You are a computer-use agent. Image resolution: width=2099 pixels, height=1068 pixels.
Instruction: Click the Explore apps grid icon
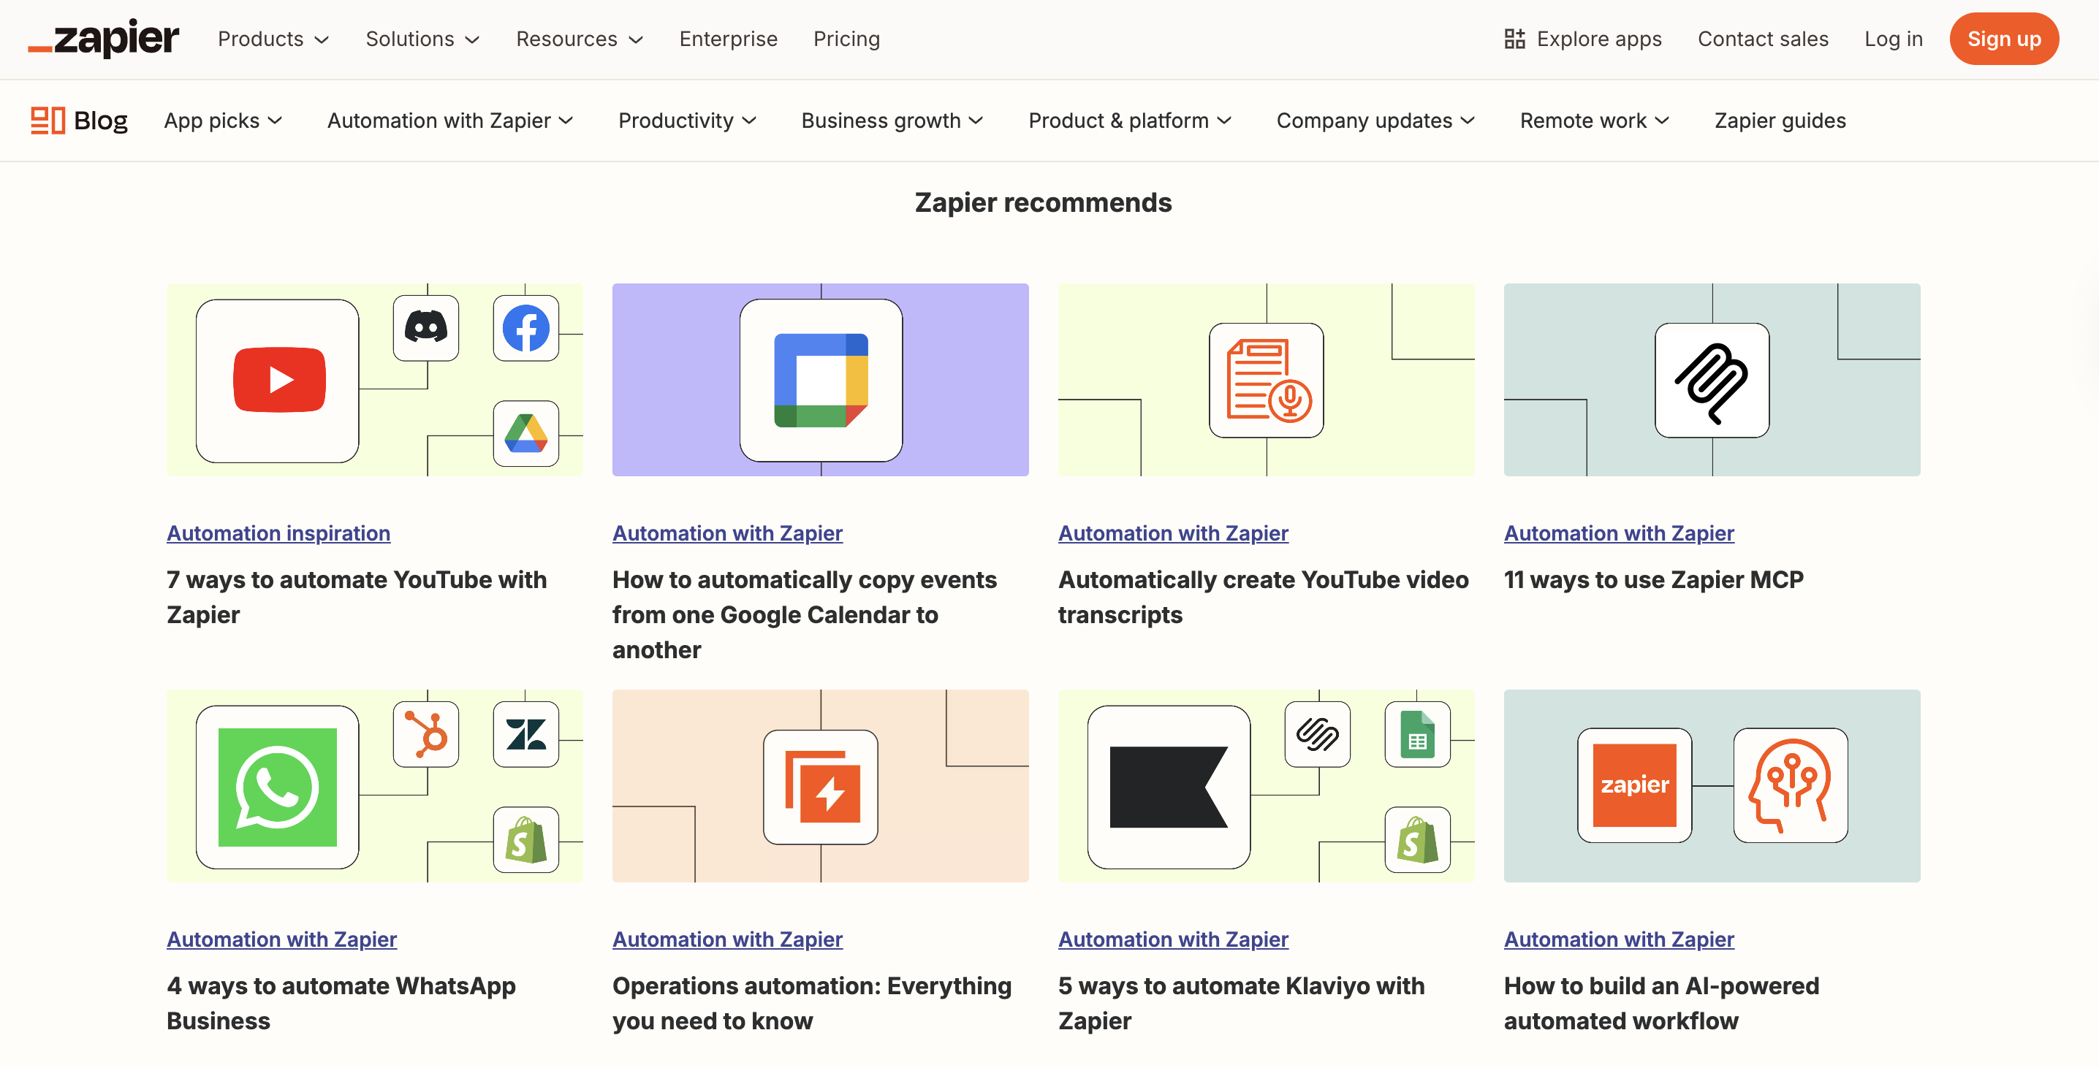1514,39
